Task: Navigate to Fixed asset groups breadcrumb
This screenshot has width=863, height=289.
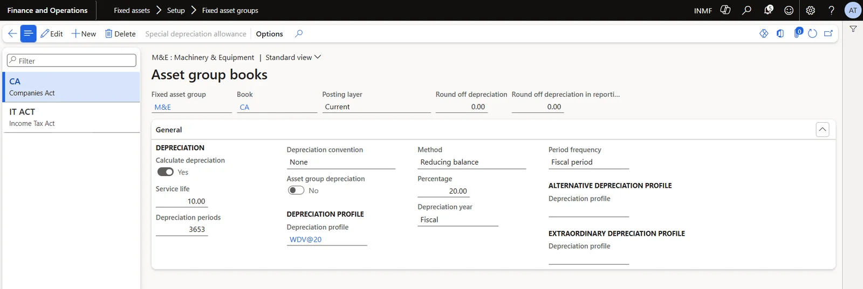Action: click(230, 10)
